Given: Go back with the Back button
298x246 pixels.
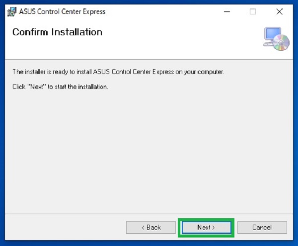Looking at the screenshot, I should [x=151, y=228].
